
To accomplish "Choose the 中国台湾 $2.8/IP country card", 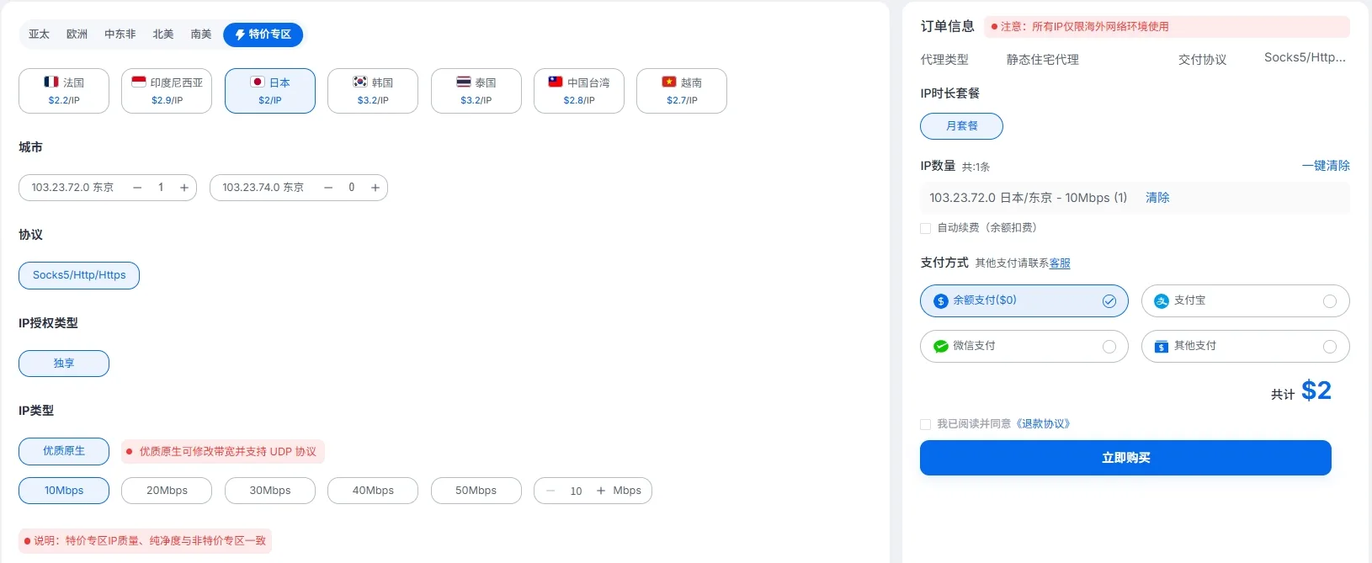I will coord(579,91).
